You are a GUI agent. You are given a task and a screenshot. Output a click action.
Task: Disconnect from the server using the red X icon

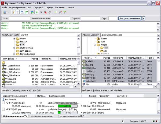click(x=45, y=12)
